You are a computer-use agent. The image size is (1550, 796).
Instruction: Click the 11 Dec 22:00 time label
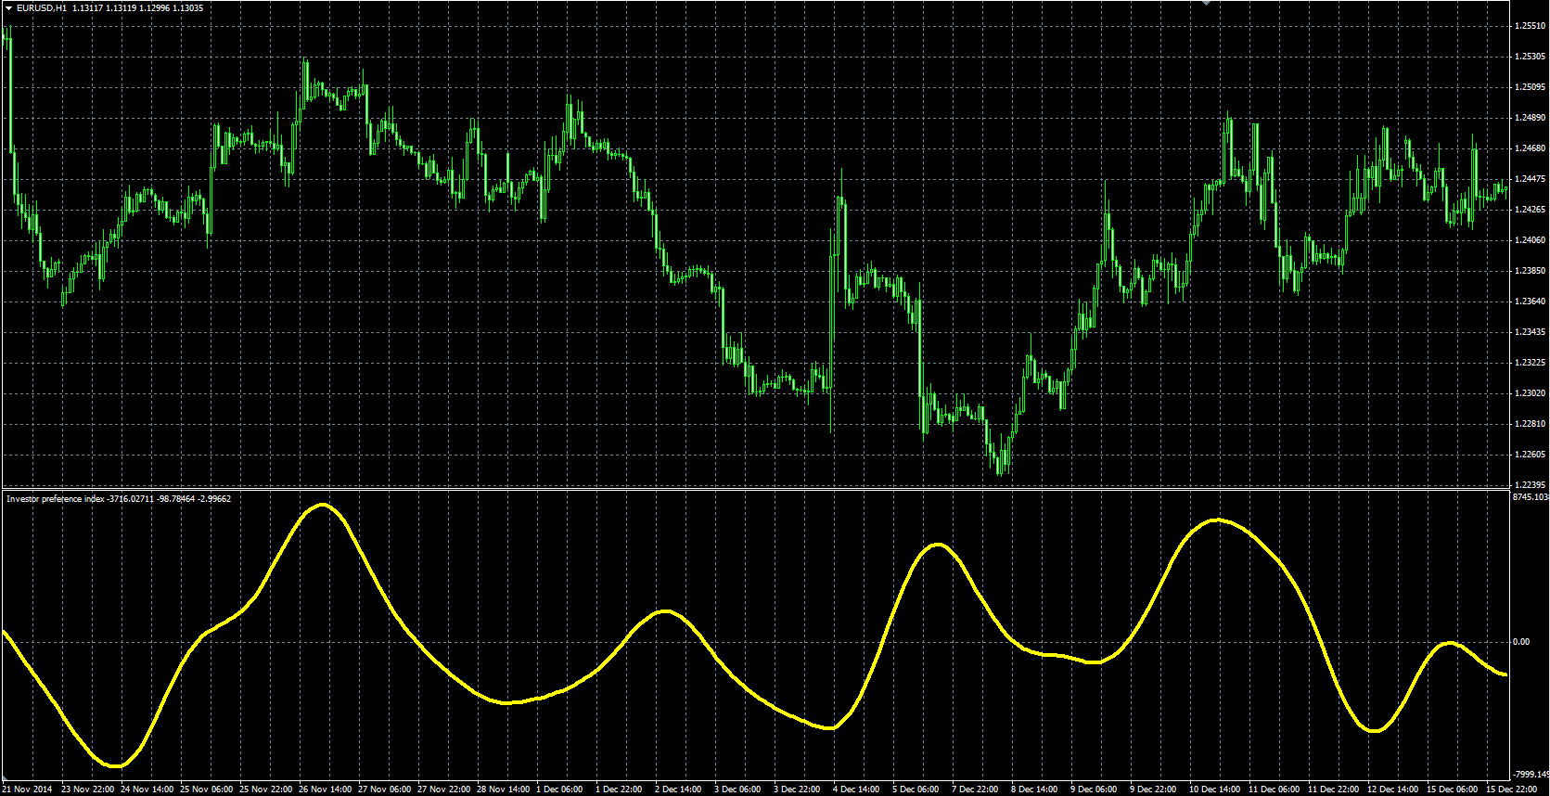(x=1334, y=790)
